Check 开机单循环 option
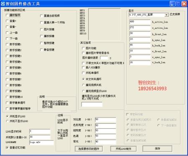This screenshot has width=188, height=156. tap(83, 73)
